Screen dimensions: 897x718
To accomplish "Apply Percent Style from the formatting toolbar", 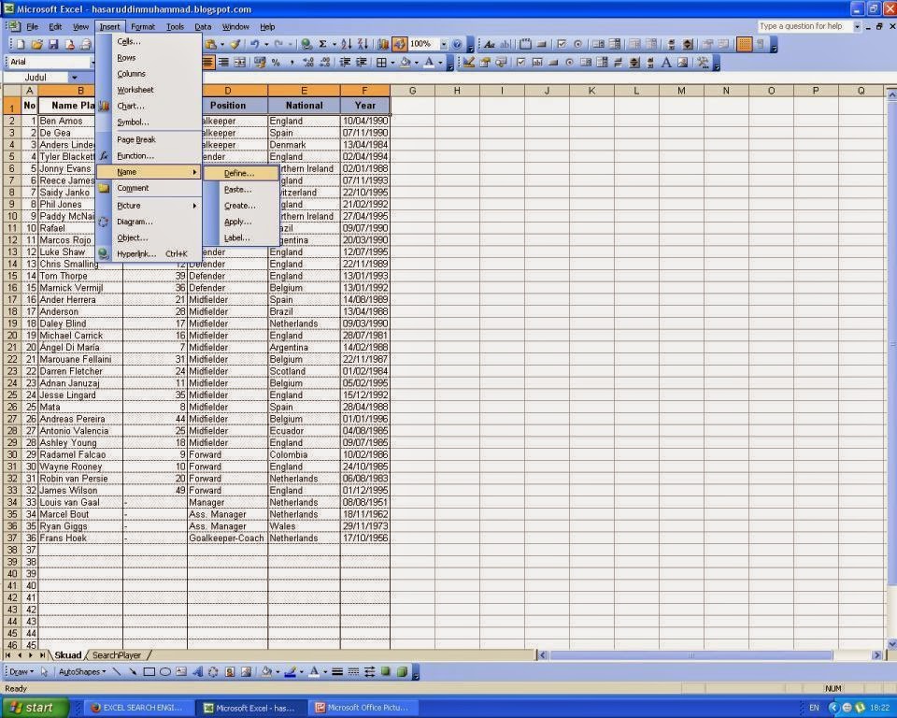I will click(x=276, y=63).
